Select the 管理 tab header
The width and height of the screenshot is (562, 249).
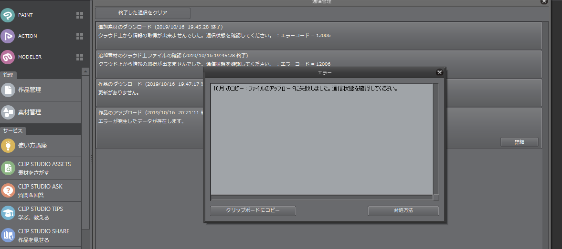[8, 75]
